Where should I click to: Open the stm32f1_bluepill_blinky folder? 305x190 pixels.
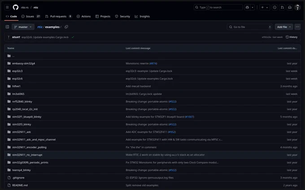(26, 117)
